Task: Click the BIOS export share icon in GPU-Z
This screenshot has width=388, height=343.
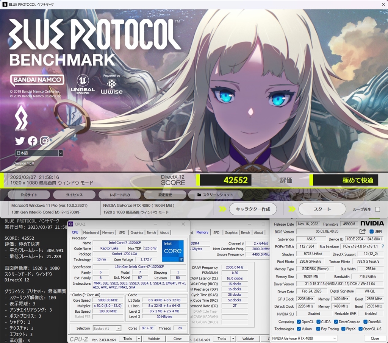Action: (363, 231)
